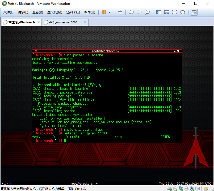Open the 编辑(E) menu
Viewport: 214px width, 191px height.
coord(23,12)
